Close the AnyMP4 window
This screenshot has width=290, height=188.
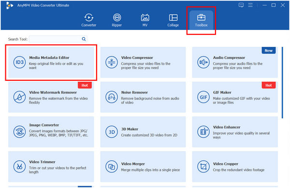283,5
